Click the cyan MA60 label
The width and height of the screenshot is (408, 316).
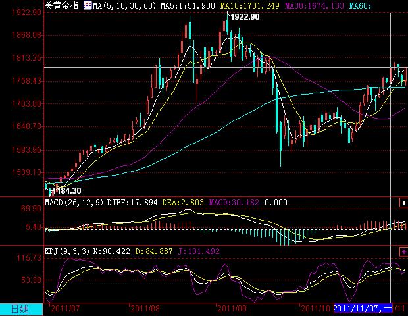tap(360, 5)
